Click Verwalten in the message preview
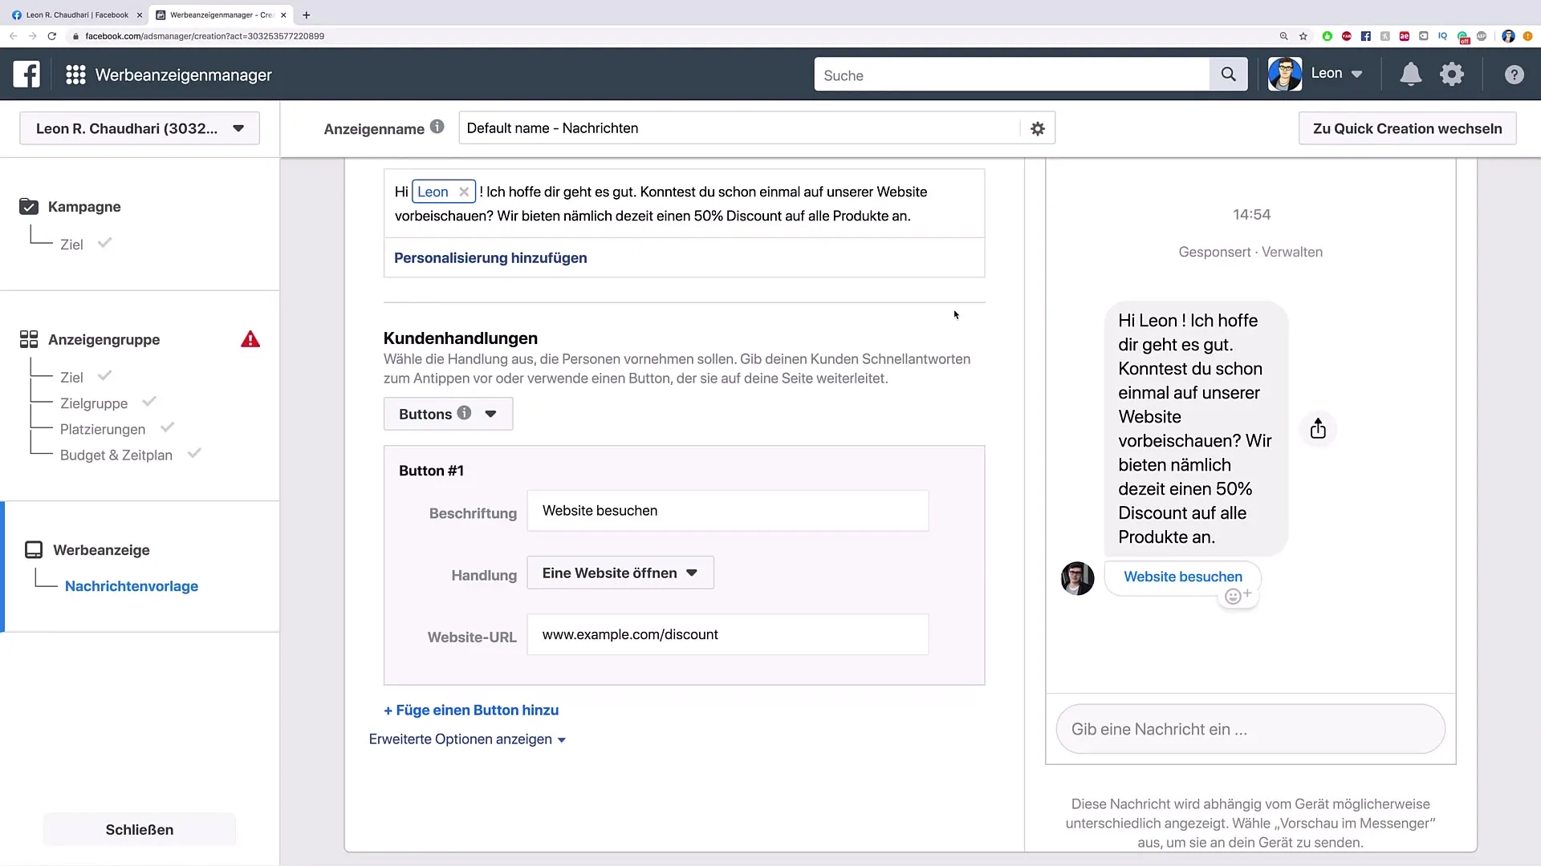 1292,252
